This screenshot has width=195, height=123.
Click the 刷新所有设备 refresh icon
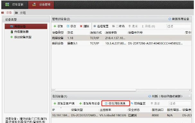pos(170,19)
